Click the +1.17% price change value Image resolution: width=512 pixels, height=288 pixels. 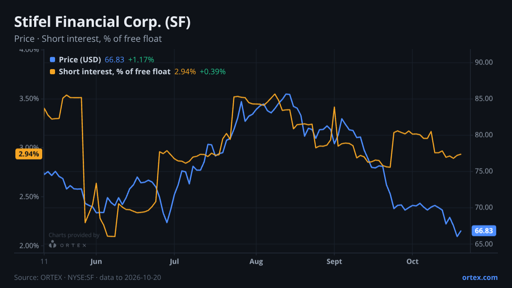click(141, 60)
